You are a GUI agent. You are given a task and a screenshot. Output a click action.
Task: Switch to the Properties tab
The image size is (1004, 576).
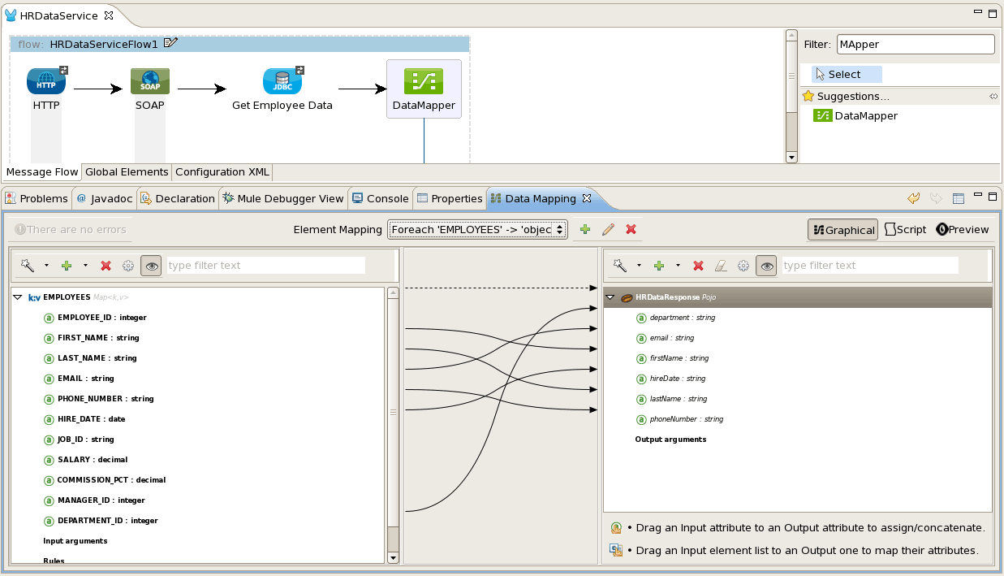449,198
